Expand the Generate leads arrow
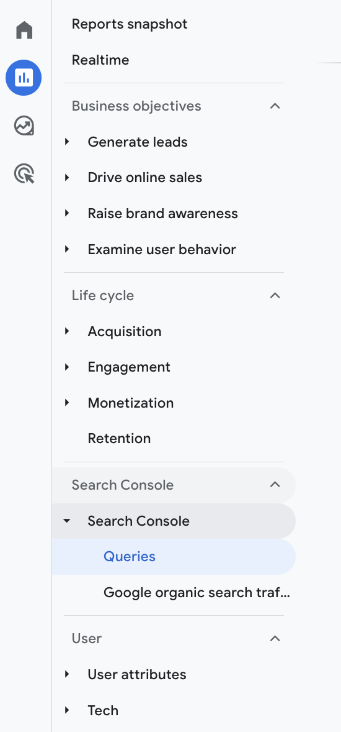341x732 pixels. coord(67,142)
